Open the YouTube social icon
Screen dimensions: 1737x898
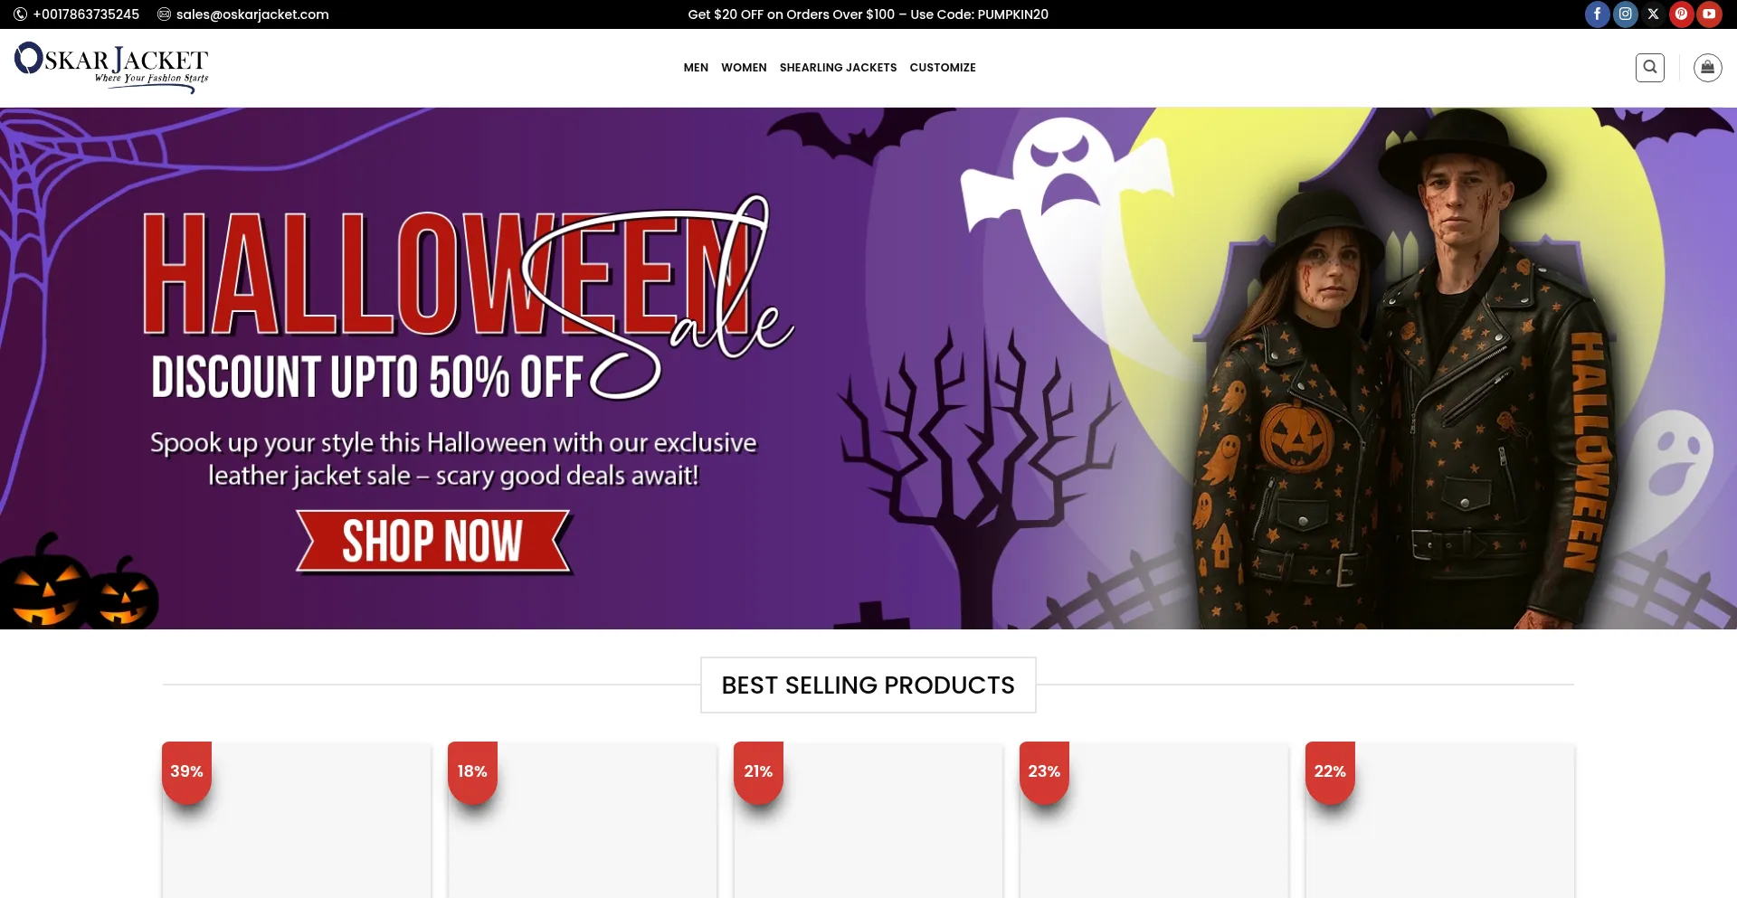tap(1709, 14)
